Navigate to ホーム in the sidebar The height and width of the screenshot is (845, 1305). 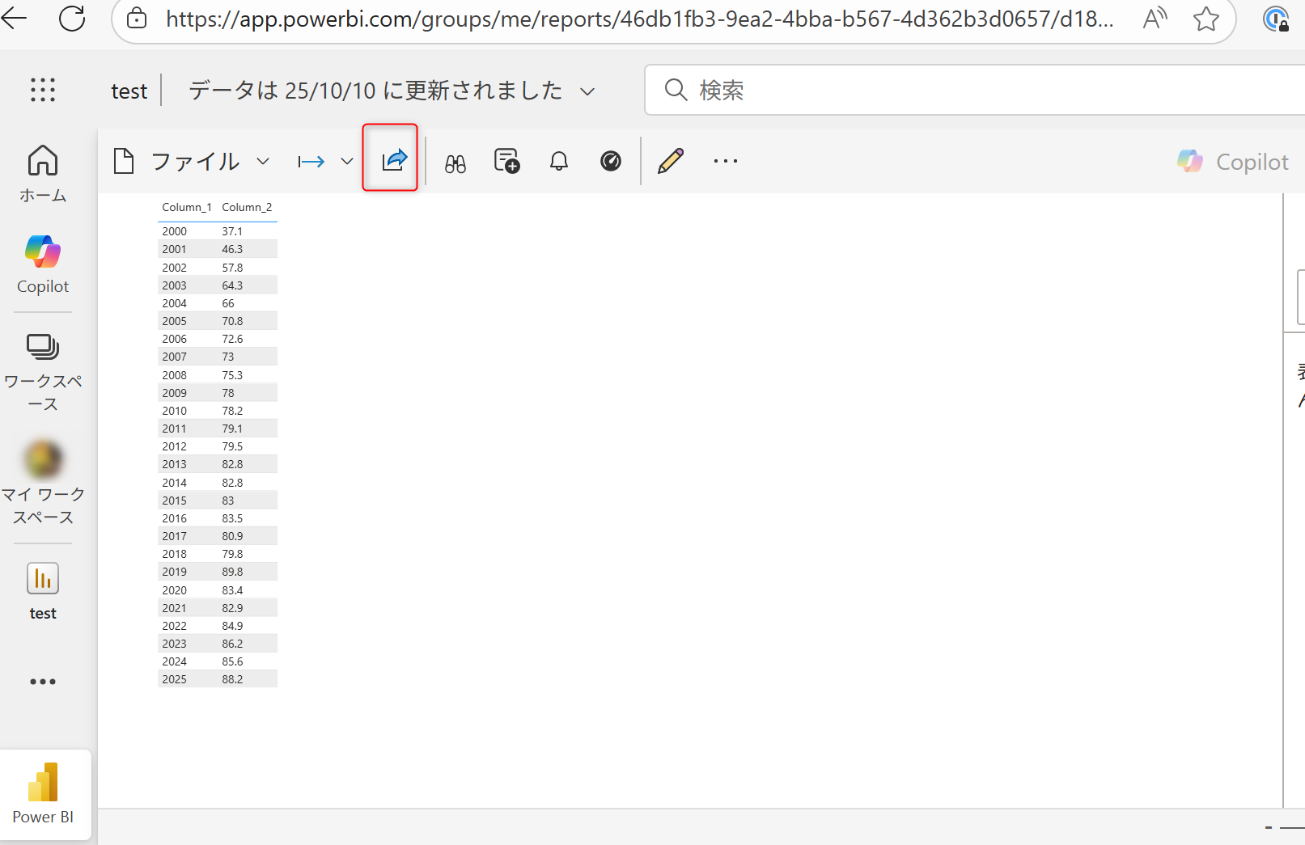(x=42, y=172)
